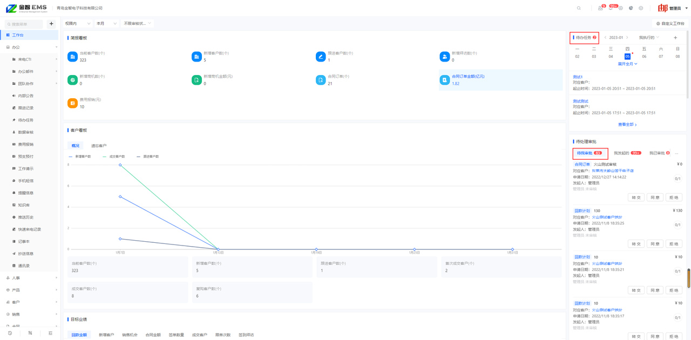
Task: Toggle the 跟进客户数 chart legend
Action: 148,157
